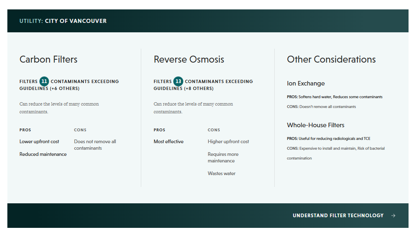Click the Lower upfront cost pro

[39, 142]
